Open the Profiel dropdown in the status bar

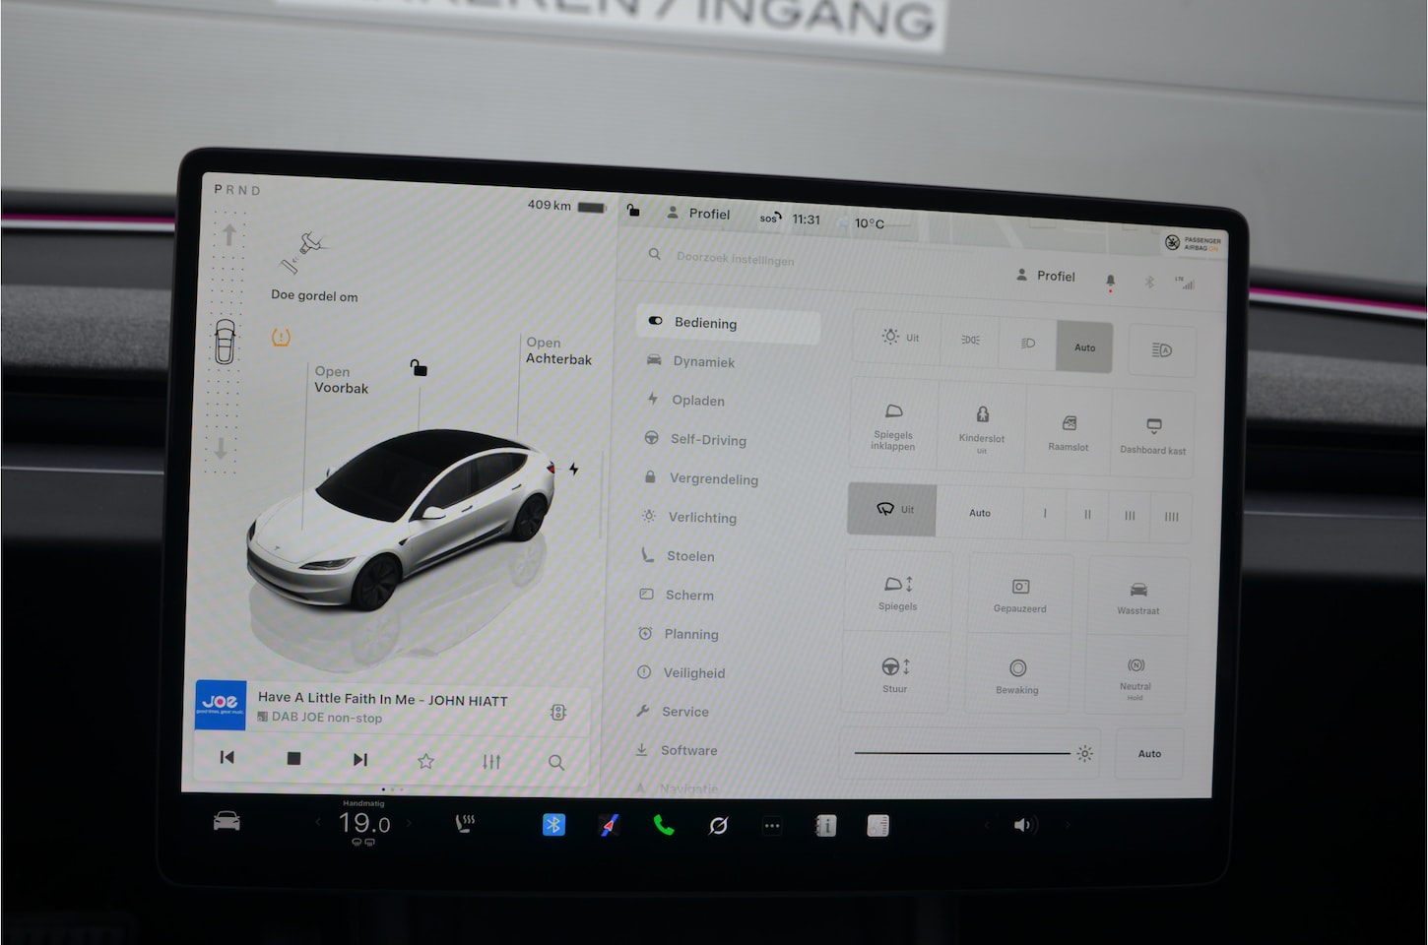698,214
